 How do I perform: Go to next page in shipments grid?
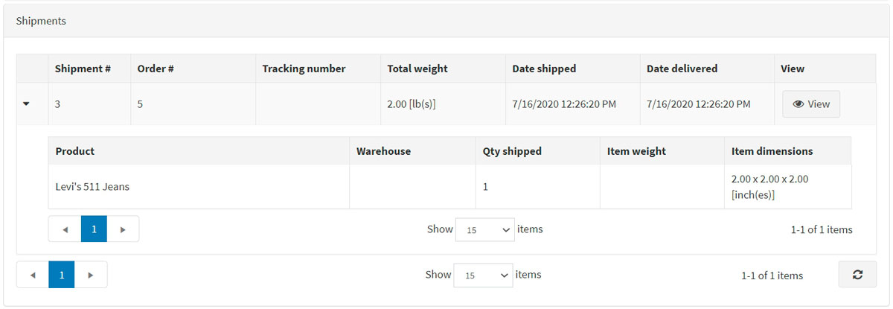click(x=91, y=275)
